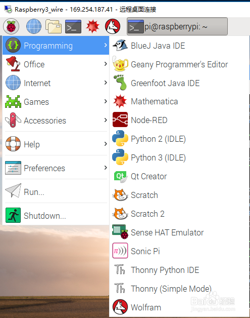Click the Geany teapot icon

tap(120, 64)
